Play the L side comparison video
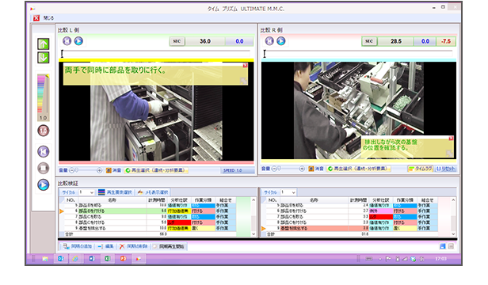 tap(78, 41)
